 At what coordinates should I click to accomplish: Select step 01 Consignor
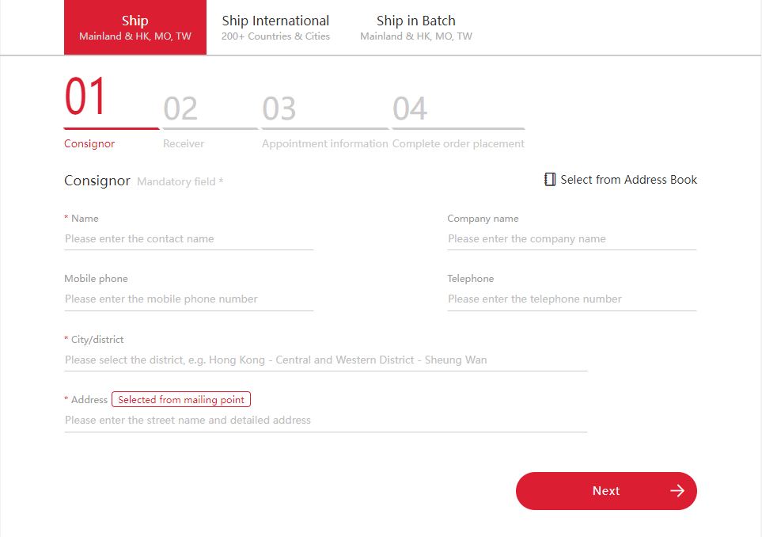coord(112,112)
